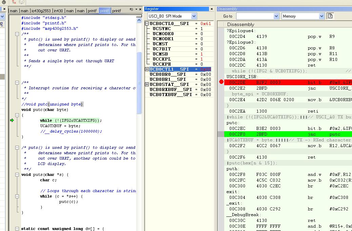The image size is (352, 231).
Task: Click the f() function list button
Action: (x=131, y=9)
